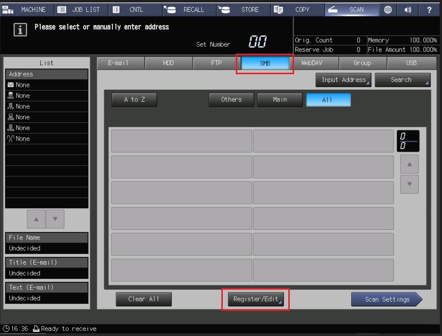442x336 pixels.
Task: Open help with question mark icon
Action: [x=429, y=10]
